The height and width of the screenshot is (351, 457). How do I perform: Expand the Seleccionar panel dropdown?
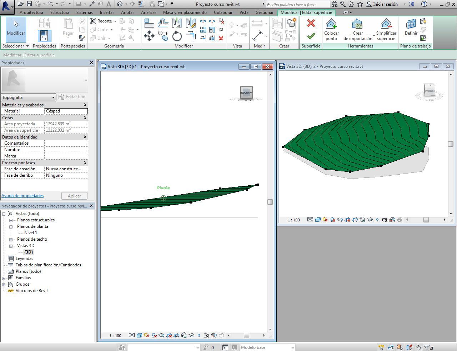coord(27,46)
